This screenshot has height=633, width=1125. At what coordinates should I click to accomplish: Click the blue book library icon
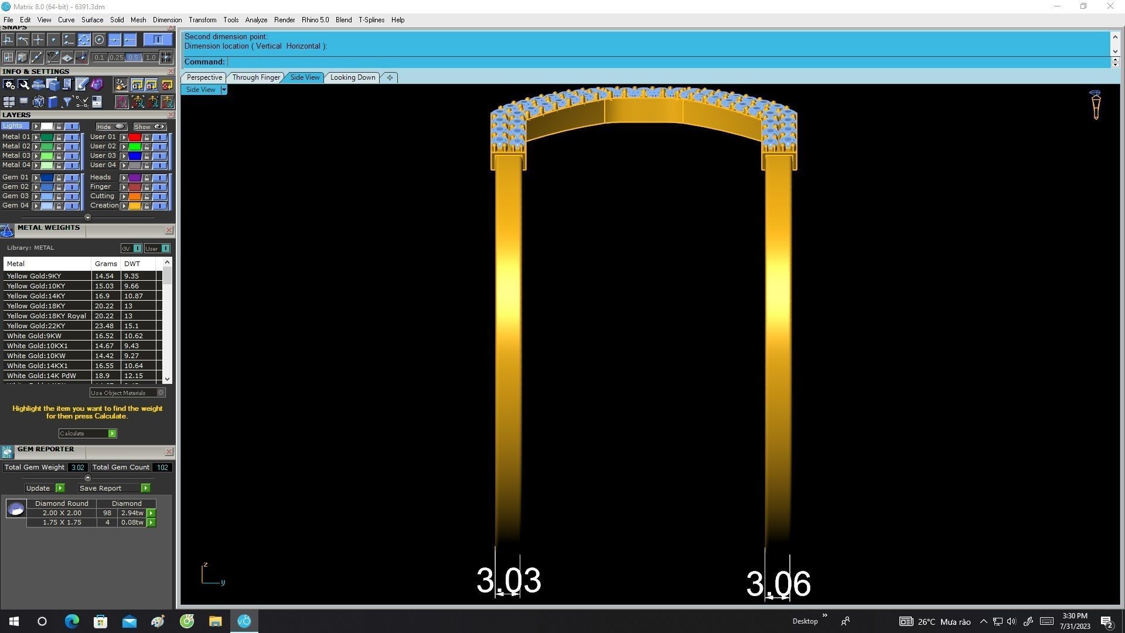coord(53,102)
